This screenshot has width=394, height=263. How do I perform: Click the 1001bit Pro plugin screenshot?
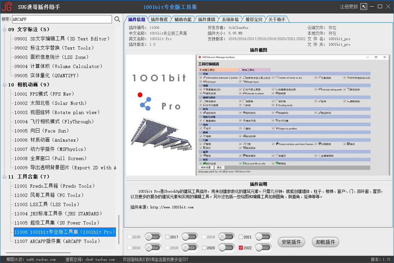coord(258,114)
